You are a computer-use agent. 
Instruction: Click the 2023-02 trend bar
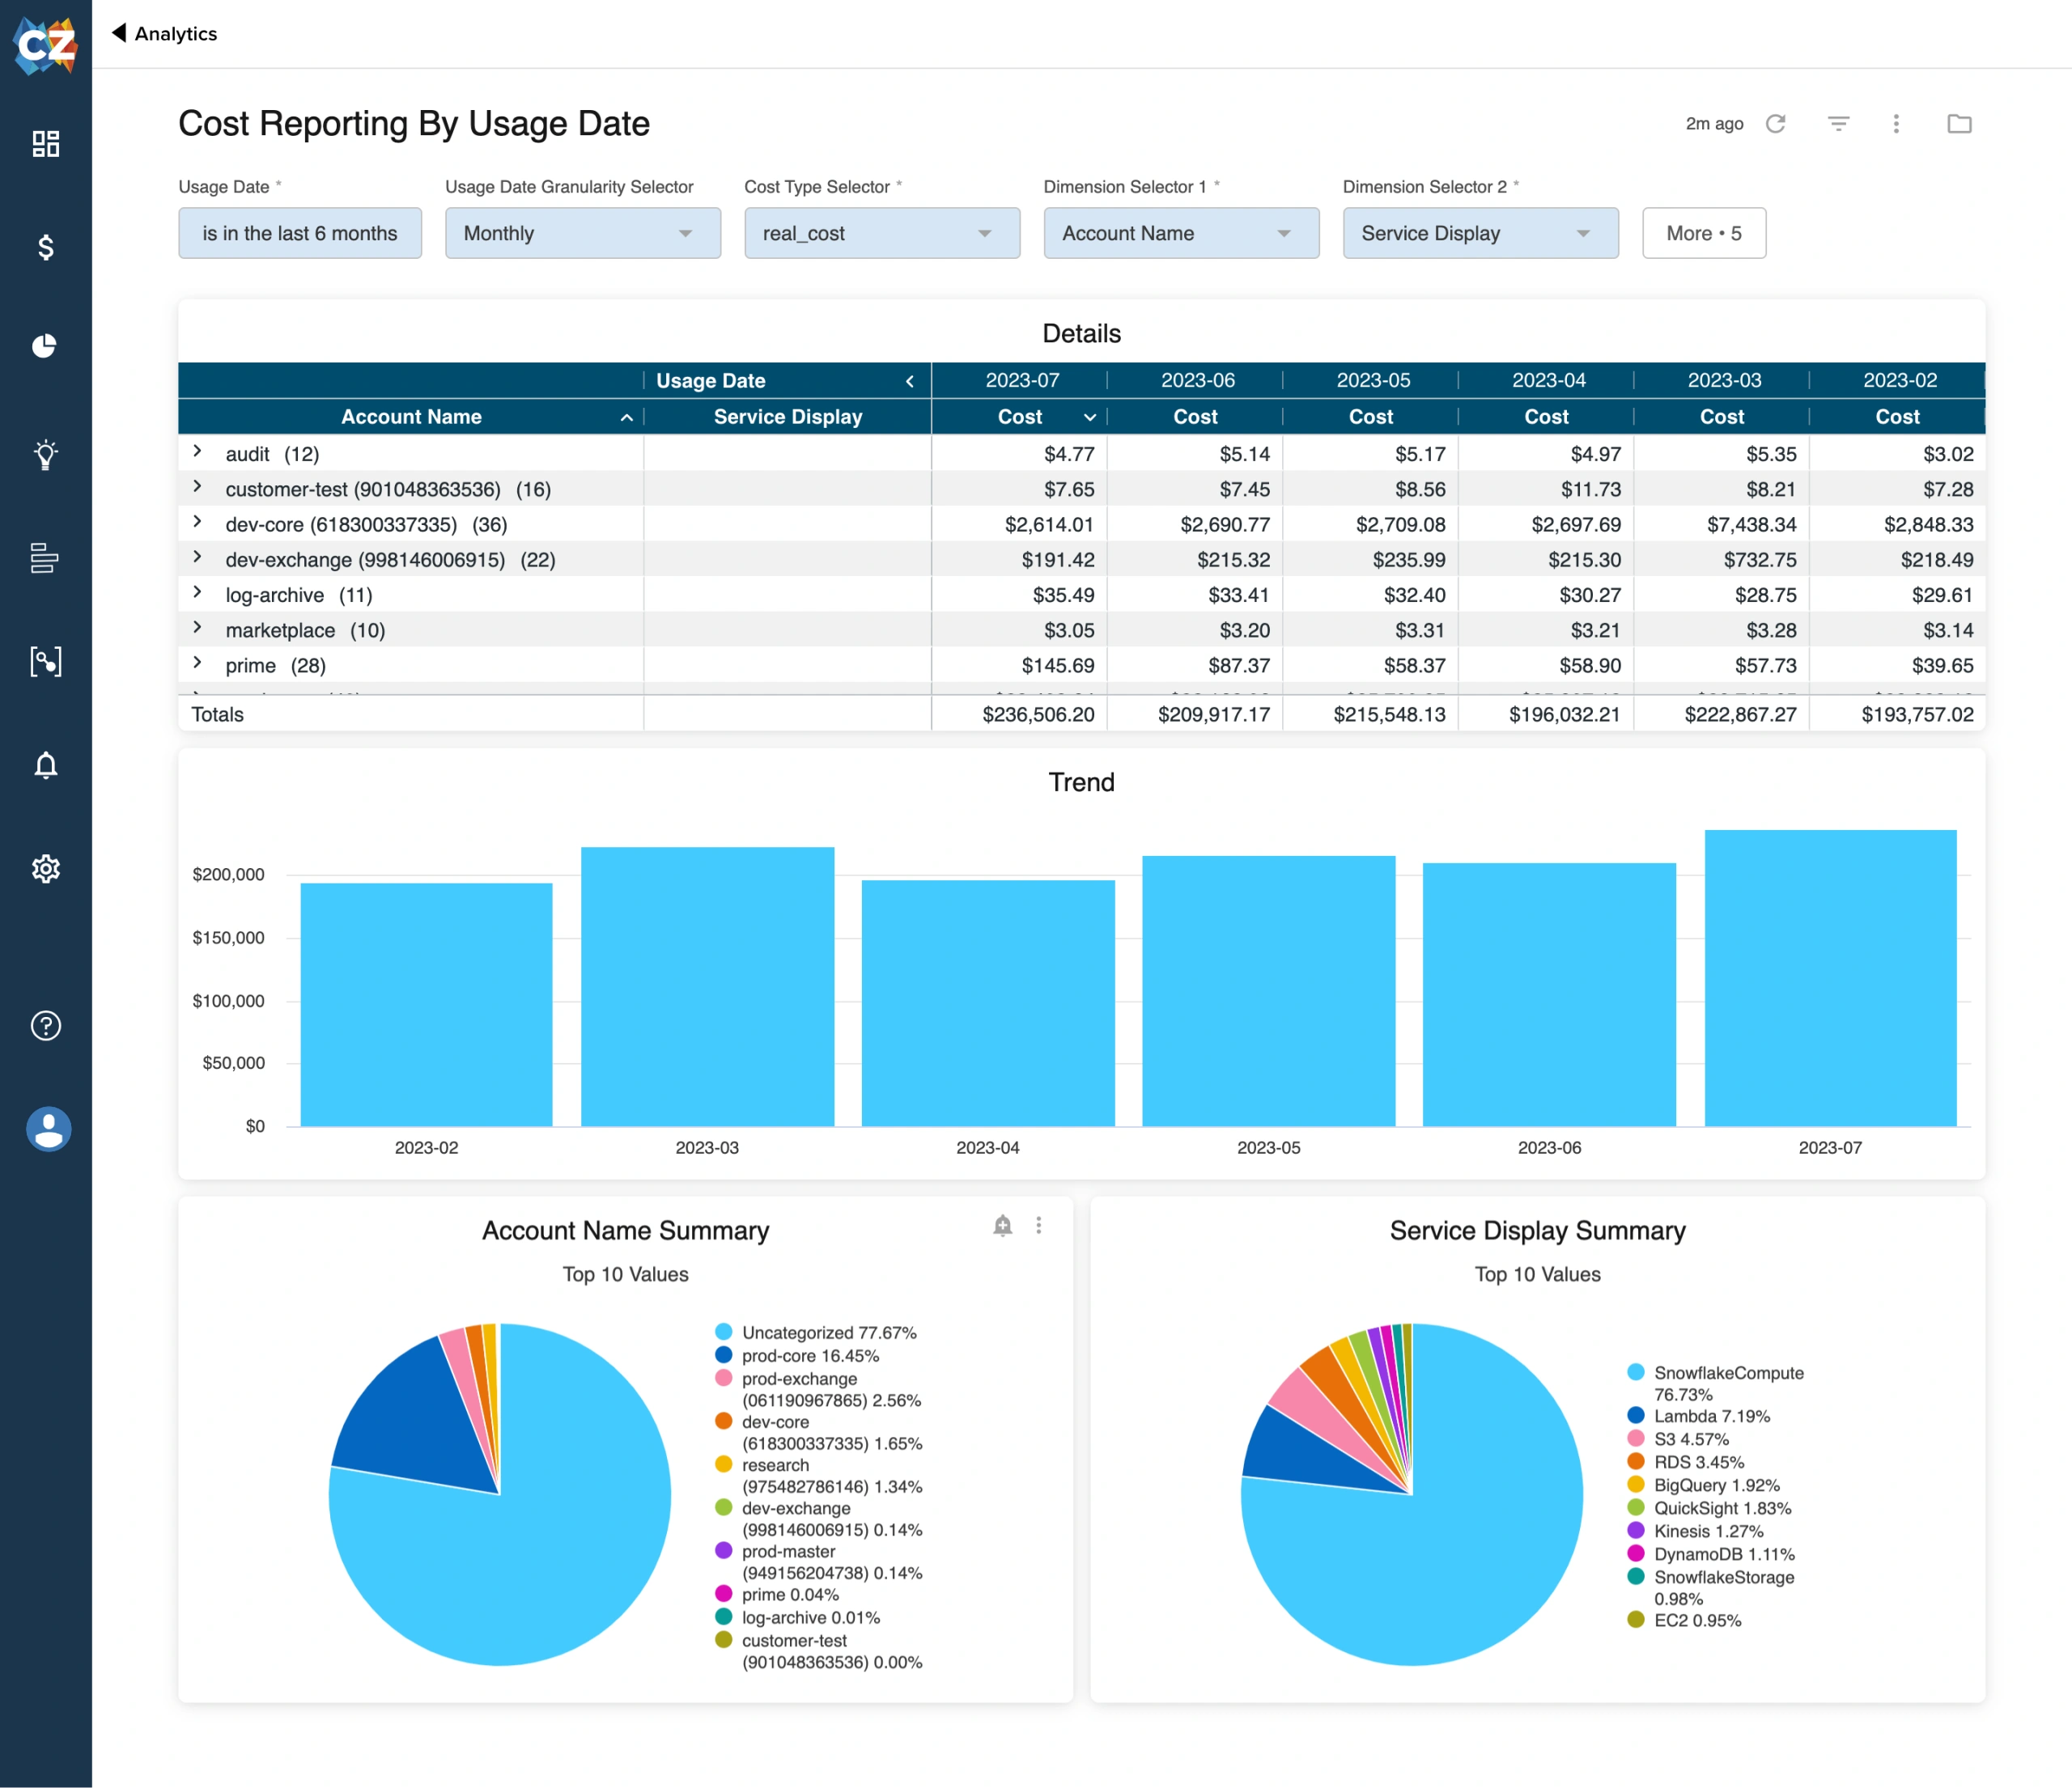(x=426, y=1005)
